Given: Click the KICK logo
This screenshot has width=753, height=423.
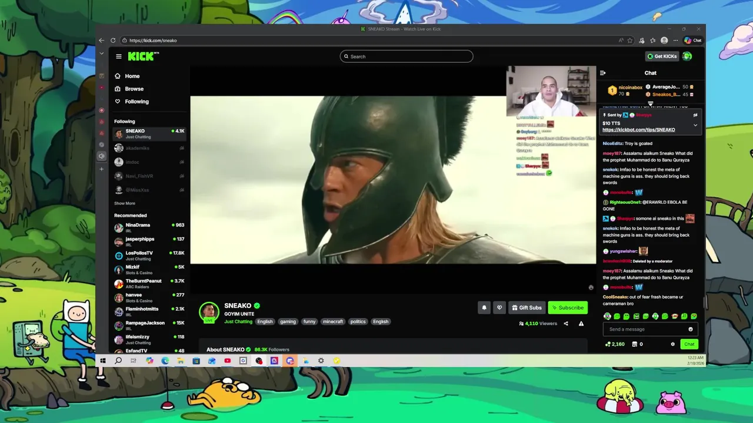Looking at the screenshot, I should tap(143, 56).
